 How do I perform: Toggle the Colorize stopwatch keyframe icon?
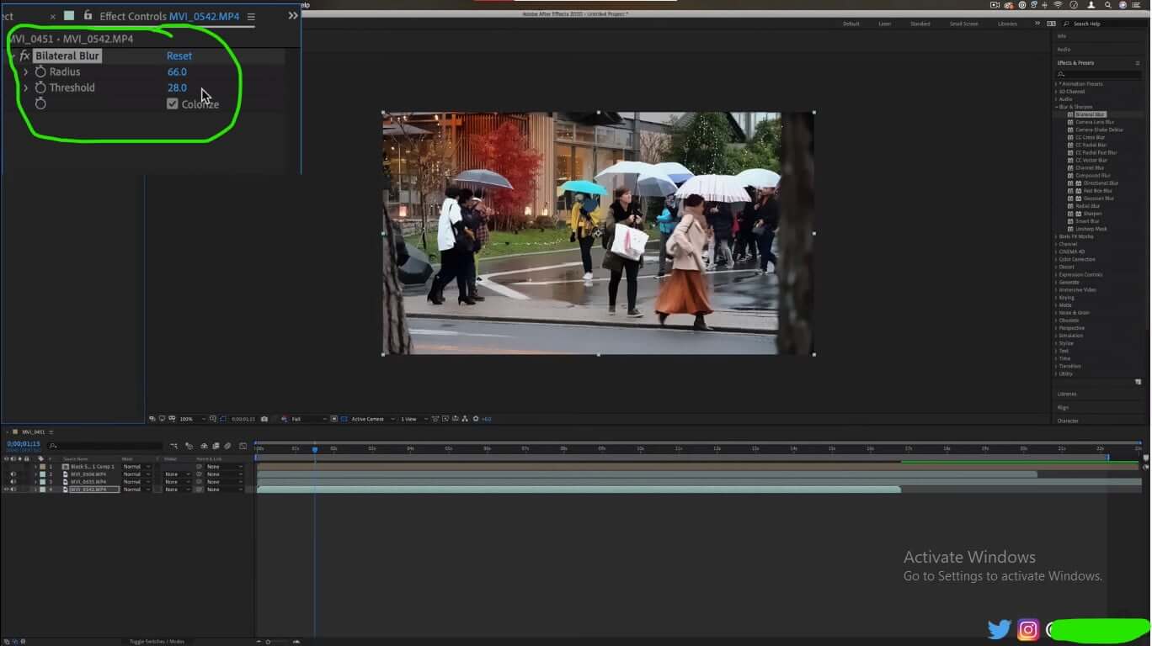(40, 103)
